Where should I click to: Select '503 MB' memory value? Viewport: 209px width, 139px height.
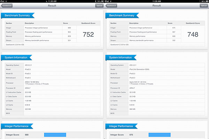[x=28, y=109]
